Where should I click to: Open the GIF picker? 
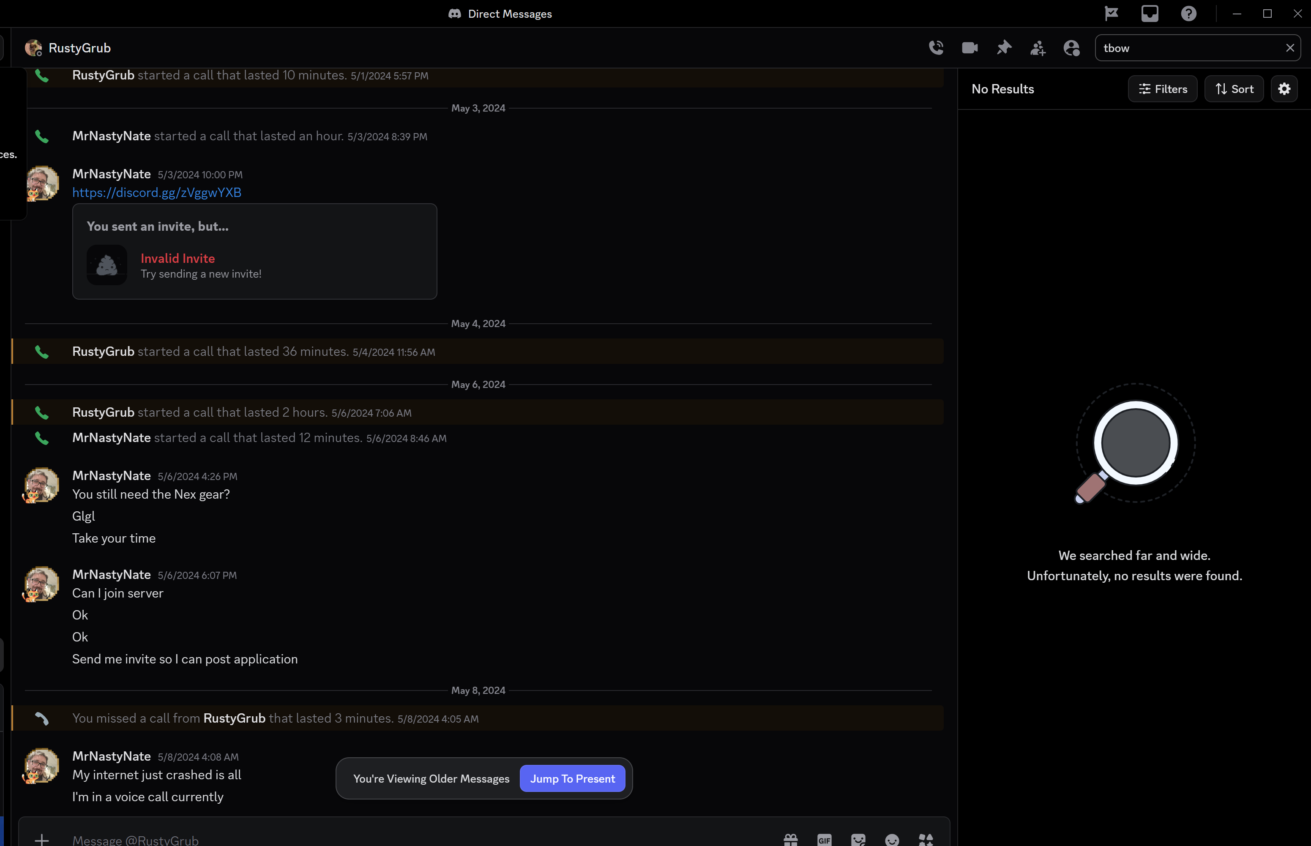coord(824,839)
